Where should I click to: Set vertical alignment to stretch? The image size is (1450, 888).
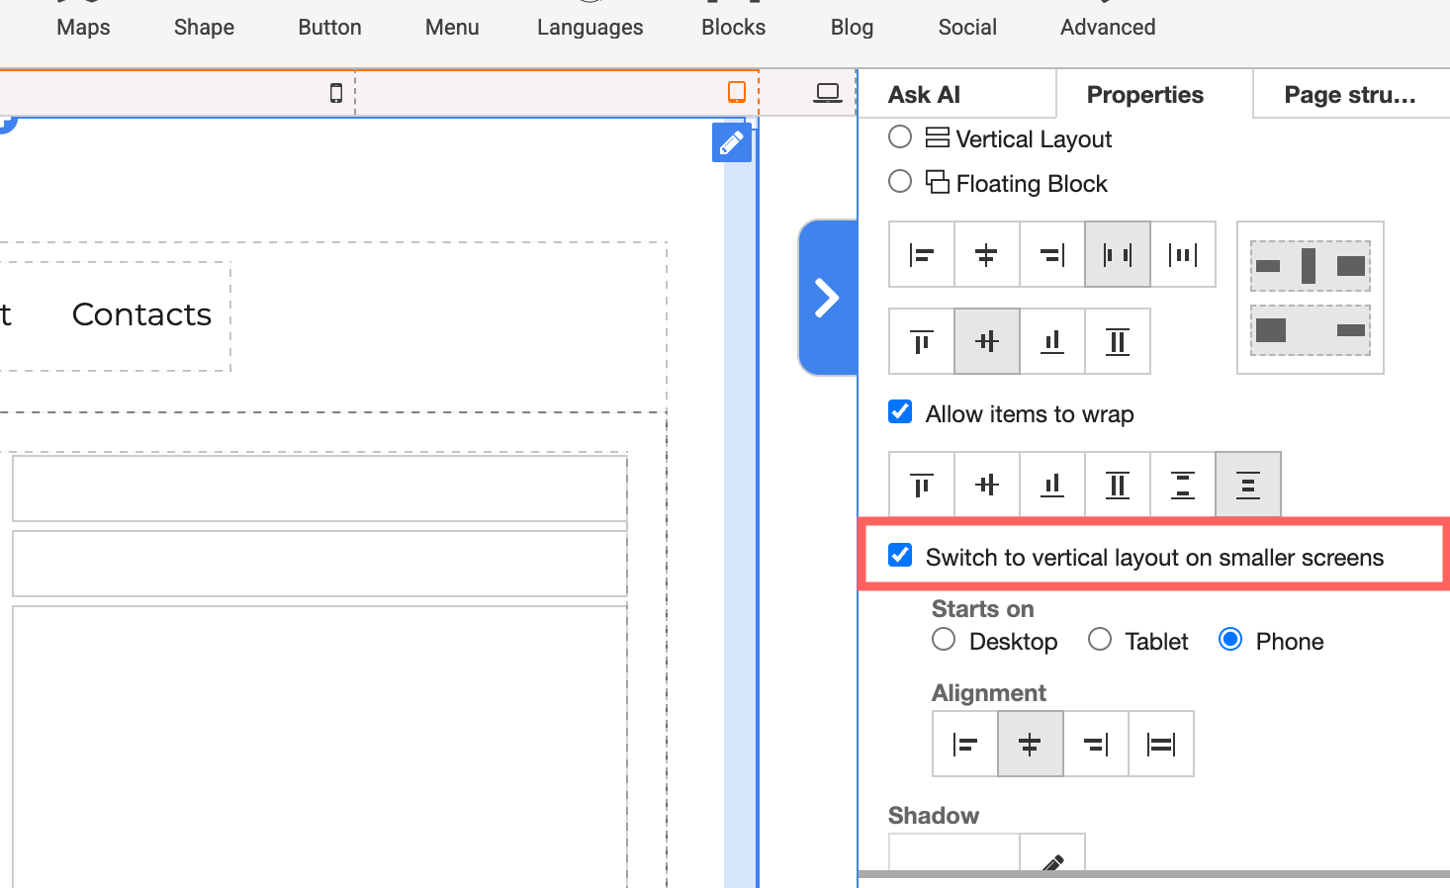point(1118,342)
